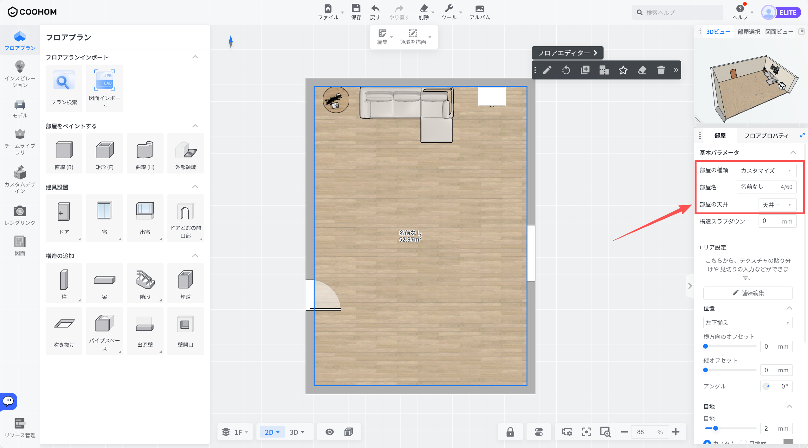Choose the ドア fixture
The image size is (808, 448).
(64, 218)
